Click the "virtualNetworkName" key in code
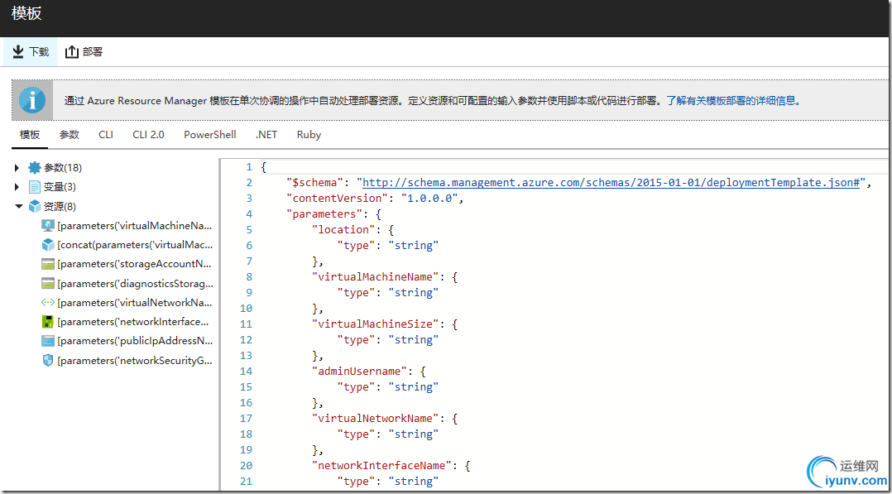The width and height of the screenshot is (892, 494). tap(375, 419)
